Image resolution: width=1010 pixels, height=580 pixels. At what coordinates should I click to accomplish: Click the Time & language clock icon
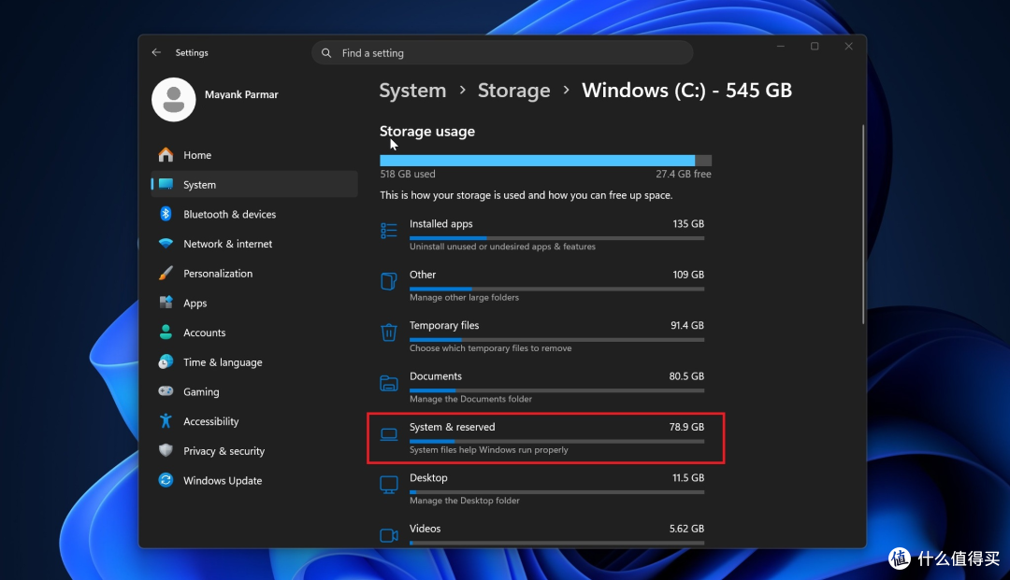pos(166,362)
